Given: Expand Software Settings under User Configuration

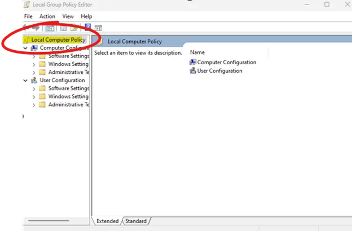Looking at the screenshot, I should [x=34, y=89].
